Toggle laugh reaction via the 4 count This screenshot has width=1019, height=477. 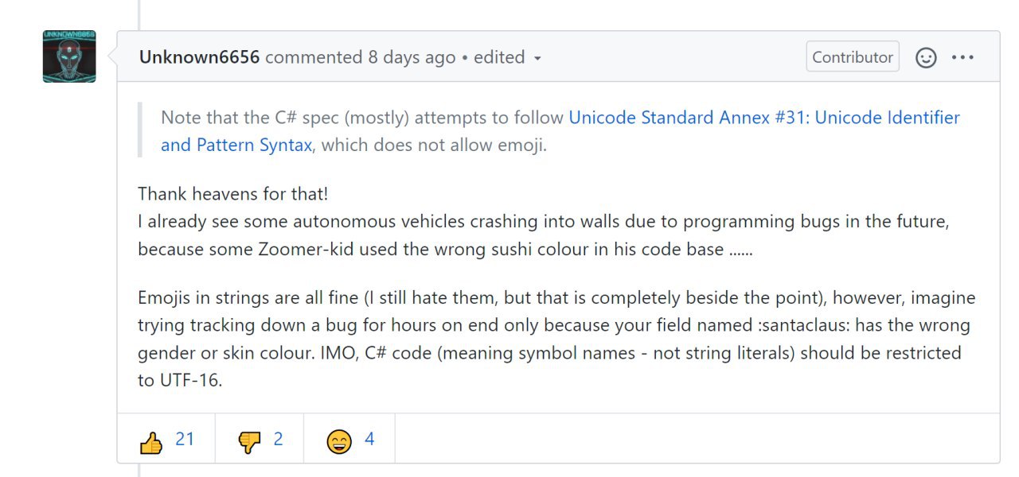click(369, 439)
